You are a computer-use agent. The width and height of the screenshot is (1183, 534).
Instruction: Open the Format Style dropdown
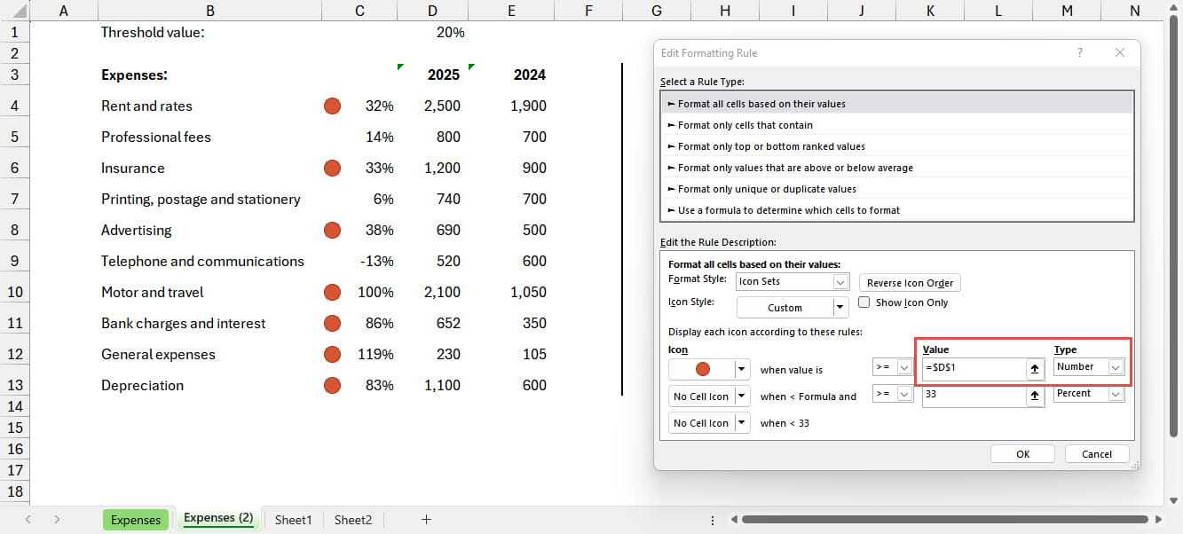pos(840,282)
